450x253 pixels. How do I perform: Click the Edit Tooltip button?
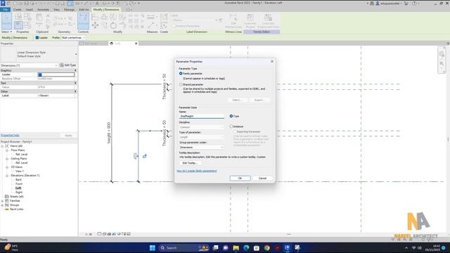click(x=190, y=163)
